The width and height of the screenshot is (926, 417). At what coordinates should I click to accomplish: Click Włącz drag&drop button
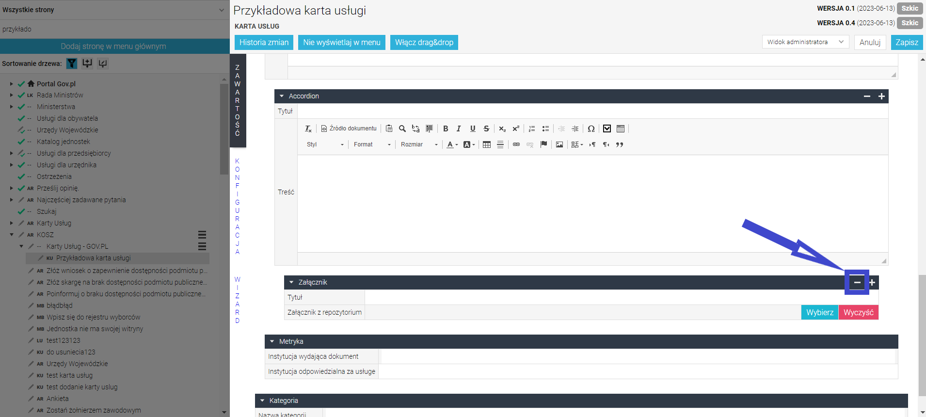(x=424, y=42)
